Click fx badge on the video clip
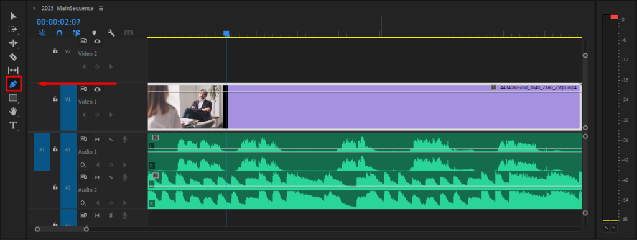Viewport: 637px width, 240px height. pos(493,87)
